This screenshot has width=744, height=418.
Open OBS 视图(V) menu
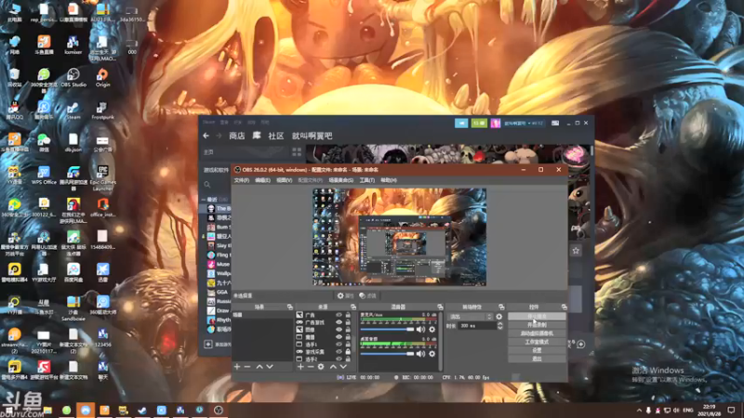coord(285,180)
